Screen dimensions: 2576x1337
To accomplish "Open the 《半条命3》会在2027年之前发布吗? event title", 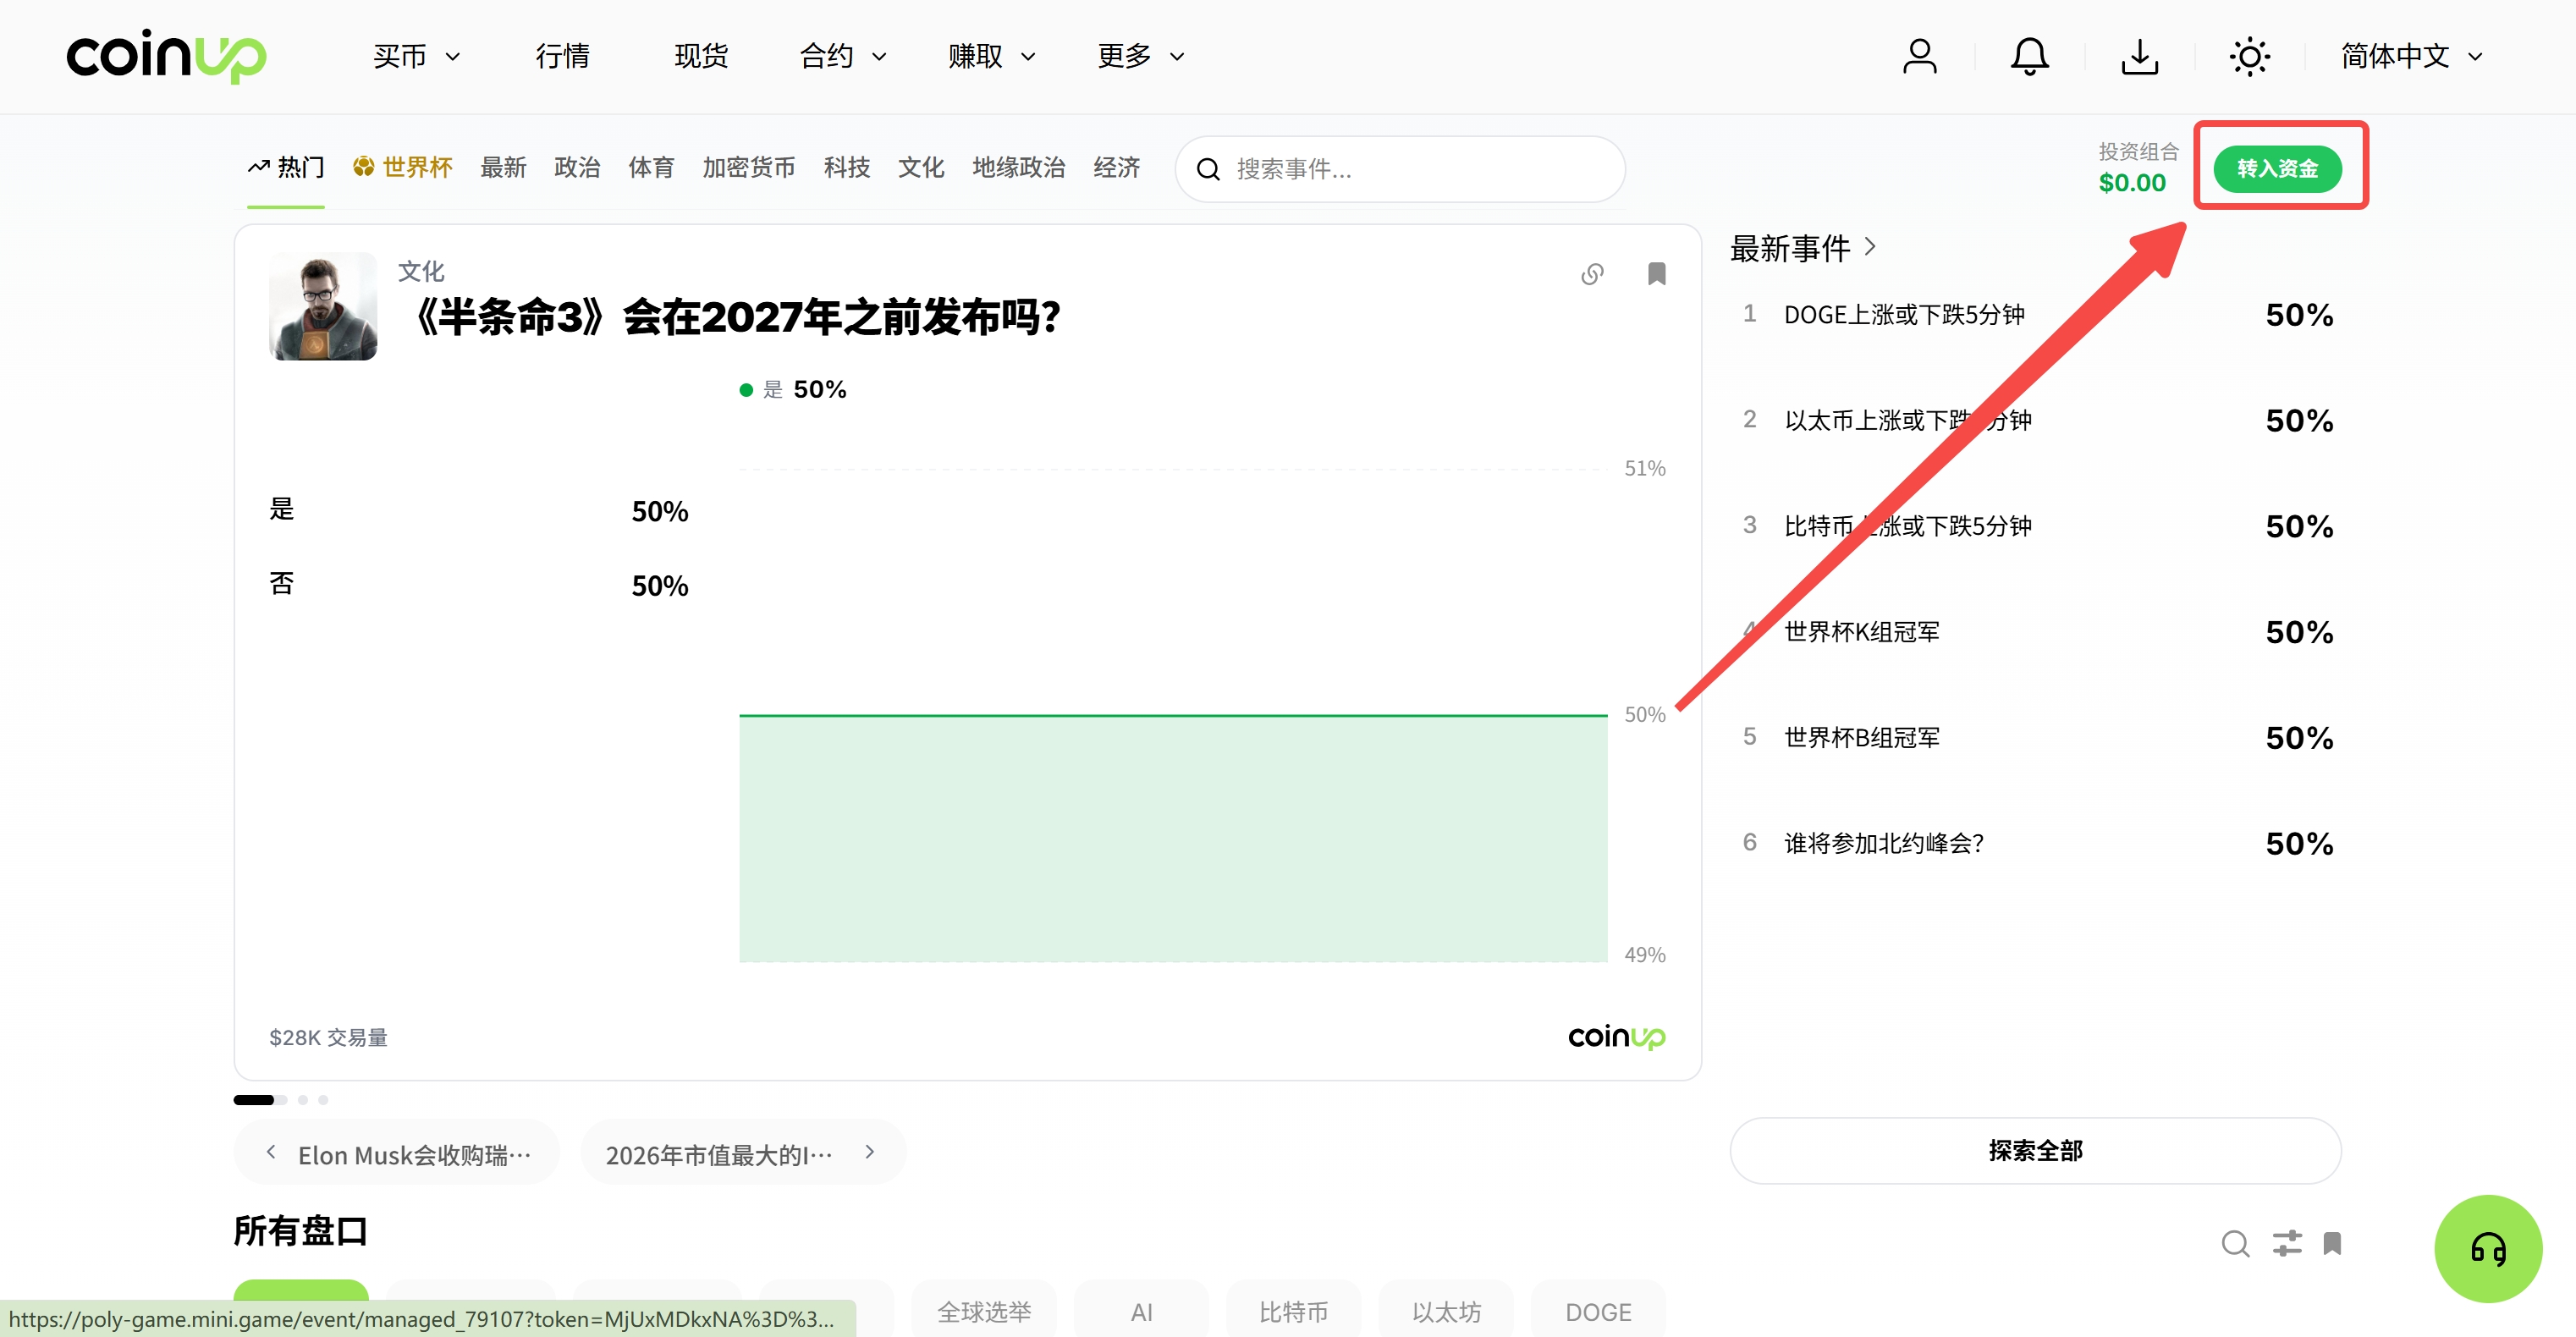I will pyautogui.click(x=735, y=318).
